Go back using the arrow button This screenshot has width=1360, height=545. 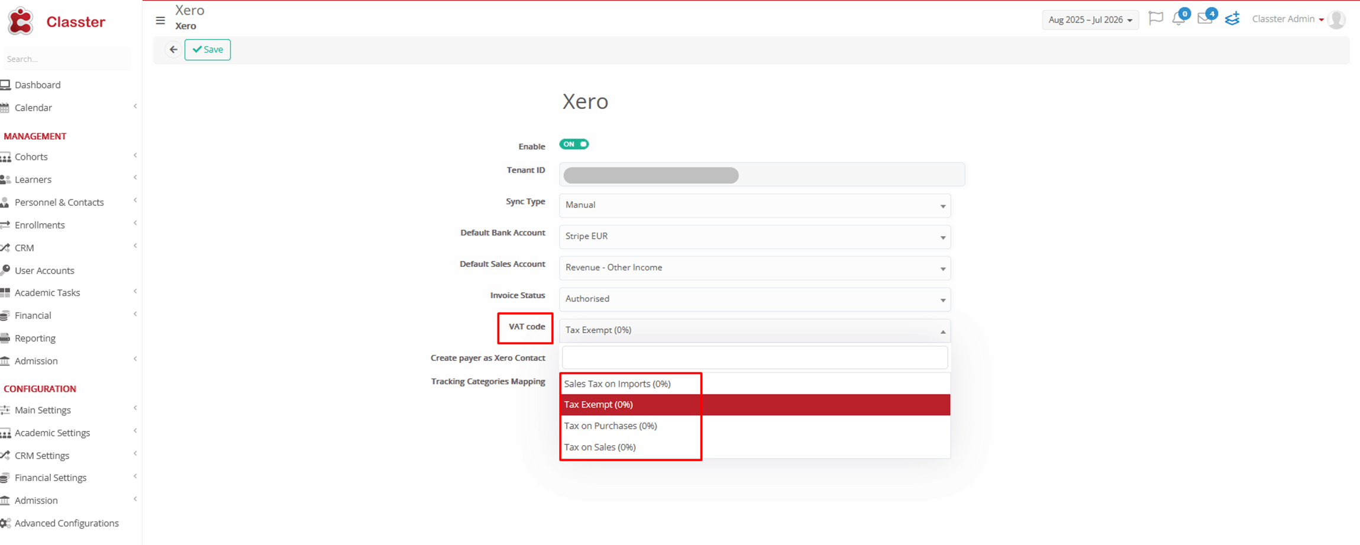[173, 50]
